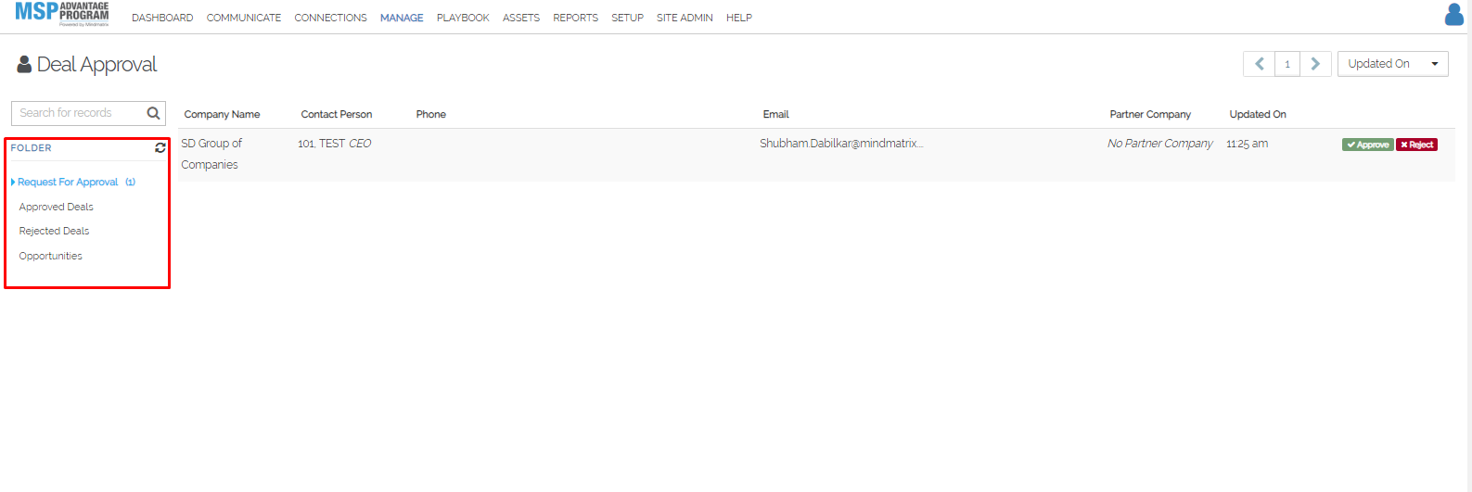The height and width of the screenshot is (492, 1472).
Task: Approve the SD Group of Companies deal
Action: point(1367,145)
